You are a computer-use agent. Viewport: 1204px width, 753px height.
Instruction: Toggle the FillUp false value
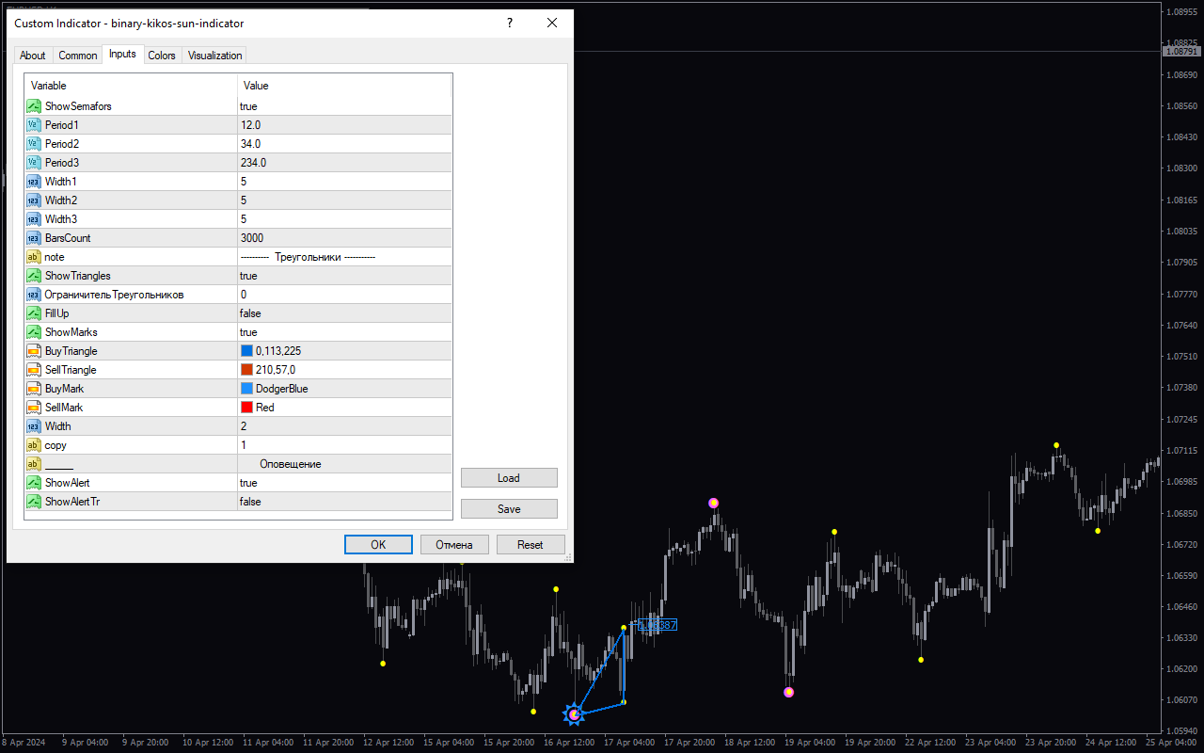[344, 313]
